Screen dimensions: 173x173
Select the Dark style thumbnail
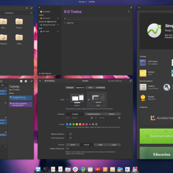tap(98, 98)
